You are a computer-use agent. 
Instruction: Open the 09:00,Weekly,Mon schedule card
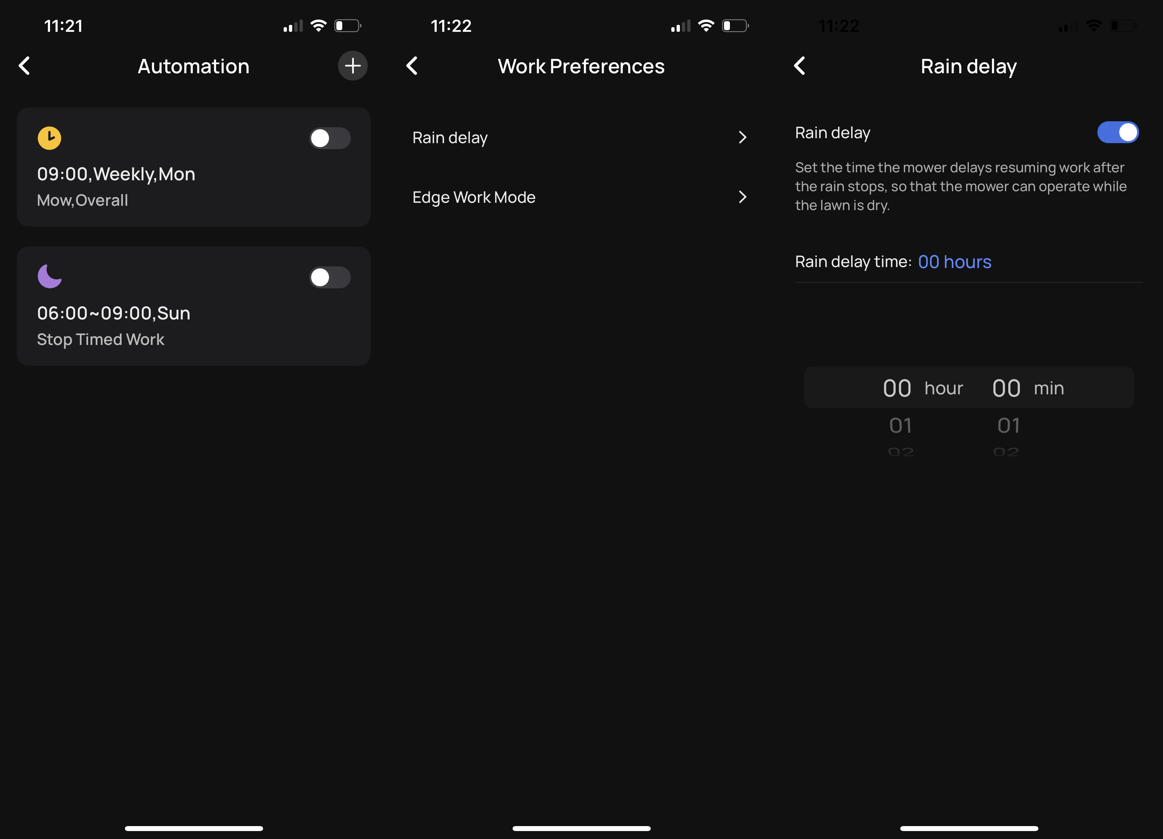click(x=193, y=167)
